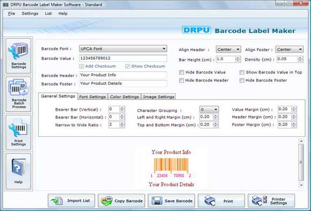Click the Narrow to Wide Ratio spinner arrows
Image resolution: width=311 pixels, height=211 pixels.
click(x=122, y=125)
